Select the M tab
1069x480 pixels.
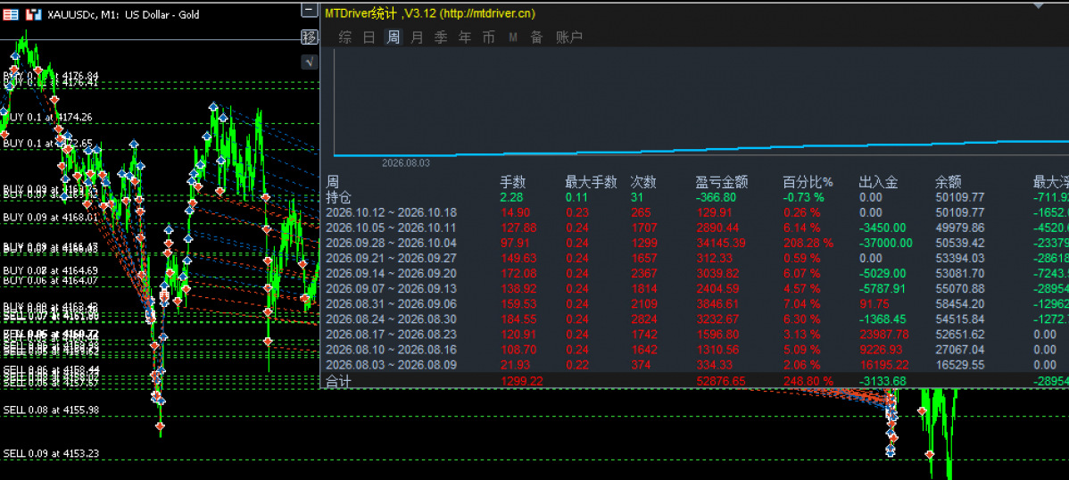click(513, 37)
